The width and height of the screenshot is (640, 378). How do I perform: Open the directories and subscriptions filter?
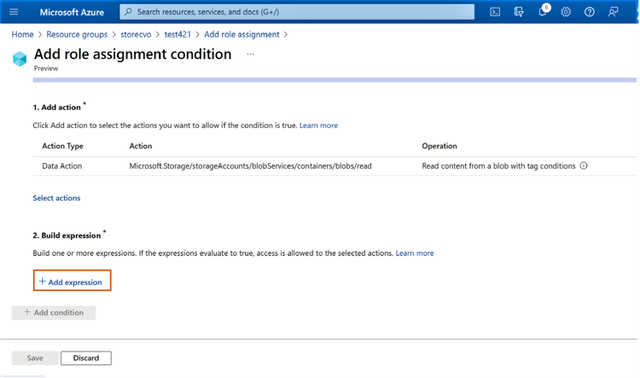(519, 12)
